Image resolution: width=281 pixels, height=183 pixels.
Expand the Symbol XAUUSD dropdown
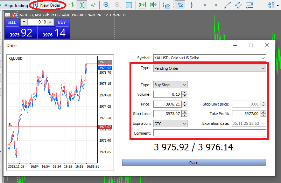(263, 58)
